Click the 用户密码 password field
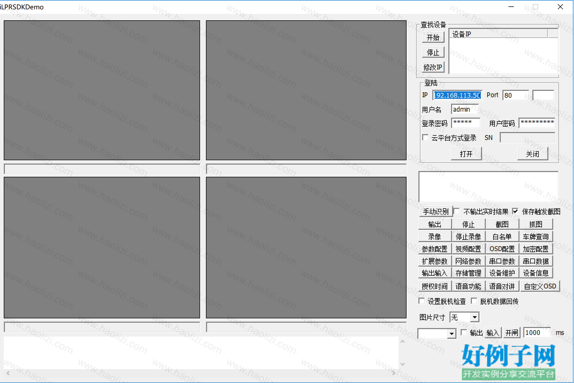 click(x=537, y=123)
